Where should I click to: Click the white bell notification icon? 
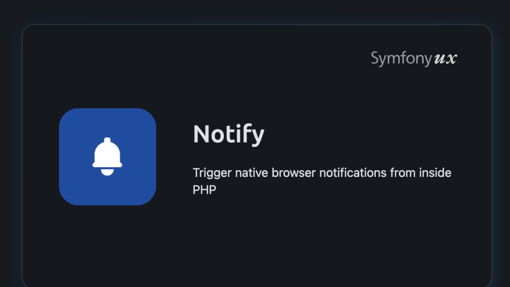pyautogui.click(x=108, y=156)
